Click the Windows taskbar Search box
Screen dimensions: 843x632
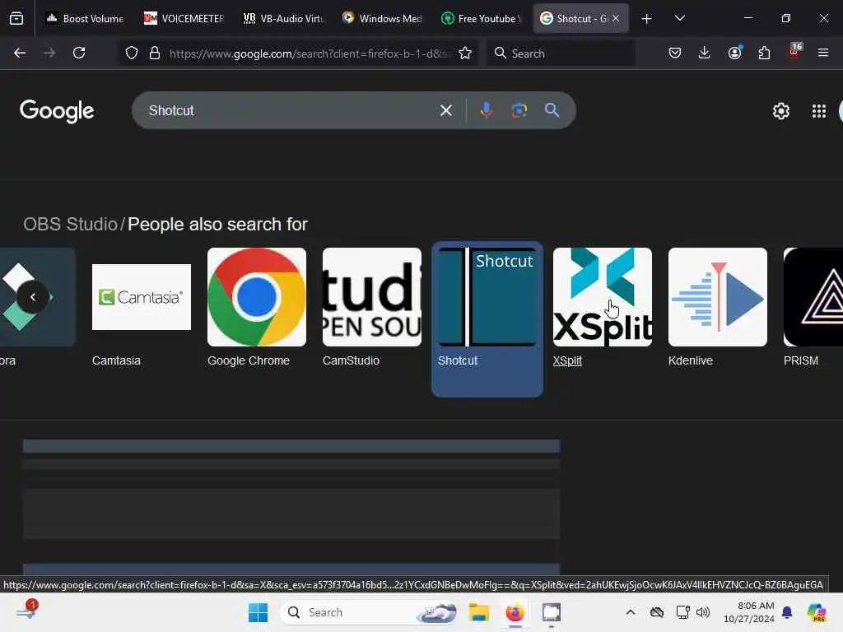tap(370, 612)
